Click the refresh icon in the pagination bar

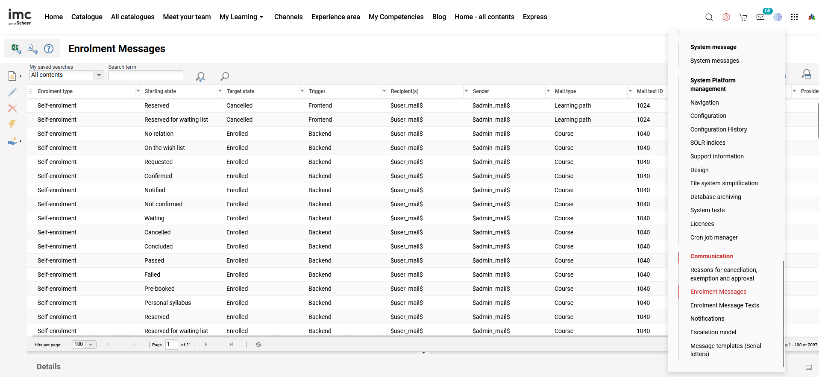pyautogui.click(x=258, y=345)
